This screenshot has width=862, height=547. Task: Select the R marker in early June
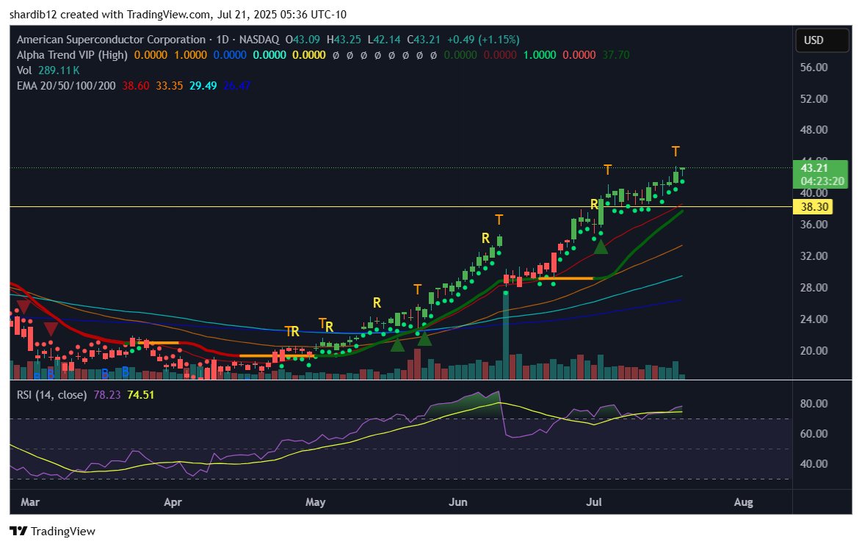tap(485, 238)
